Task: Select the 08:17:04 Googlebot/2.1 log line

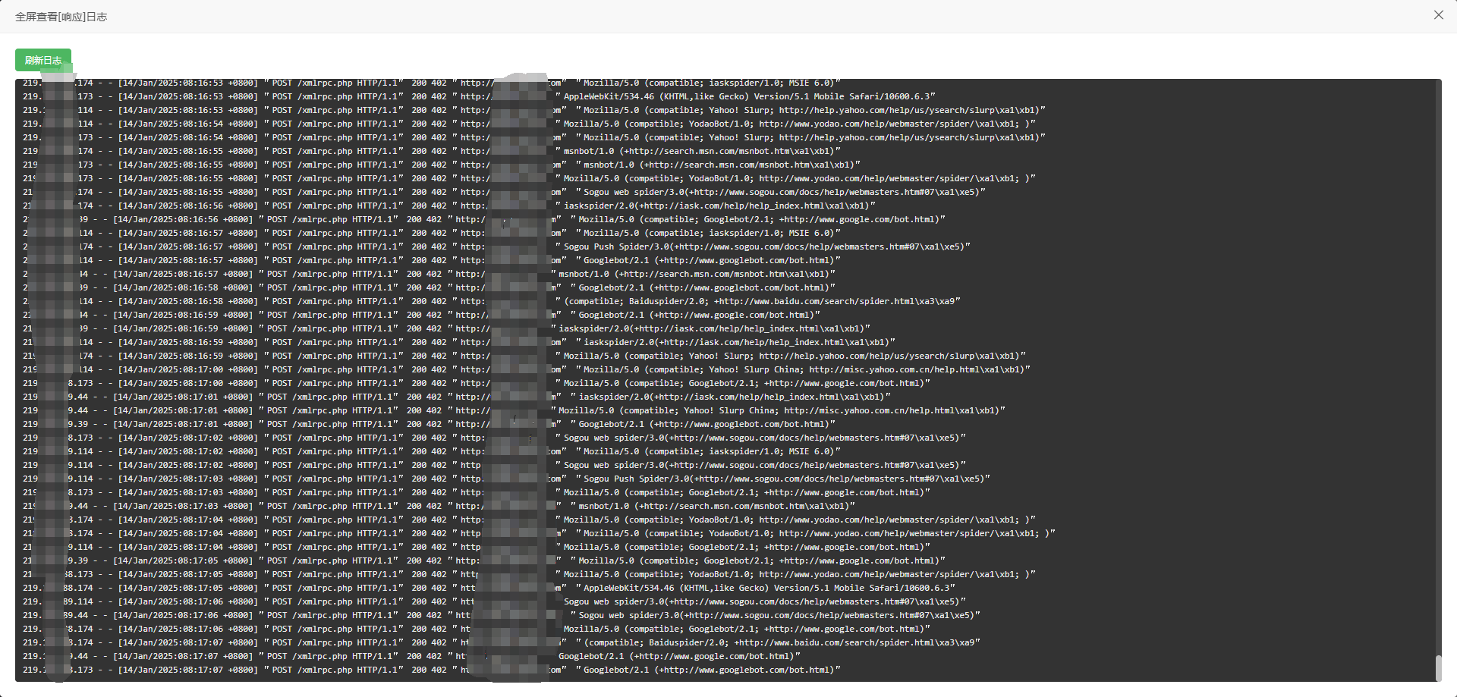Action: pos(477,547)
